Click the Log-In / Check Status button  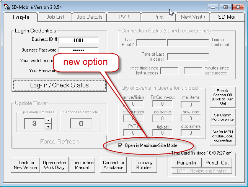(x=59, y=85)
